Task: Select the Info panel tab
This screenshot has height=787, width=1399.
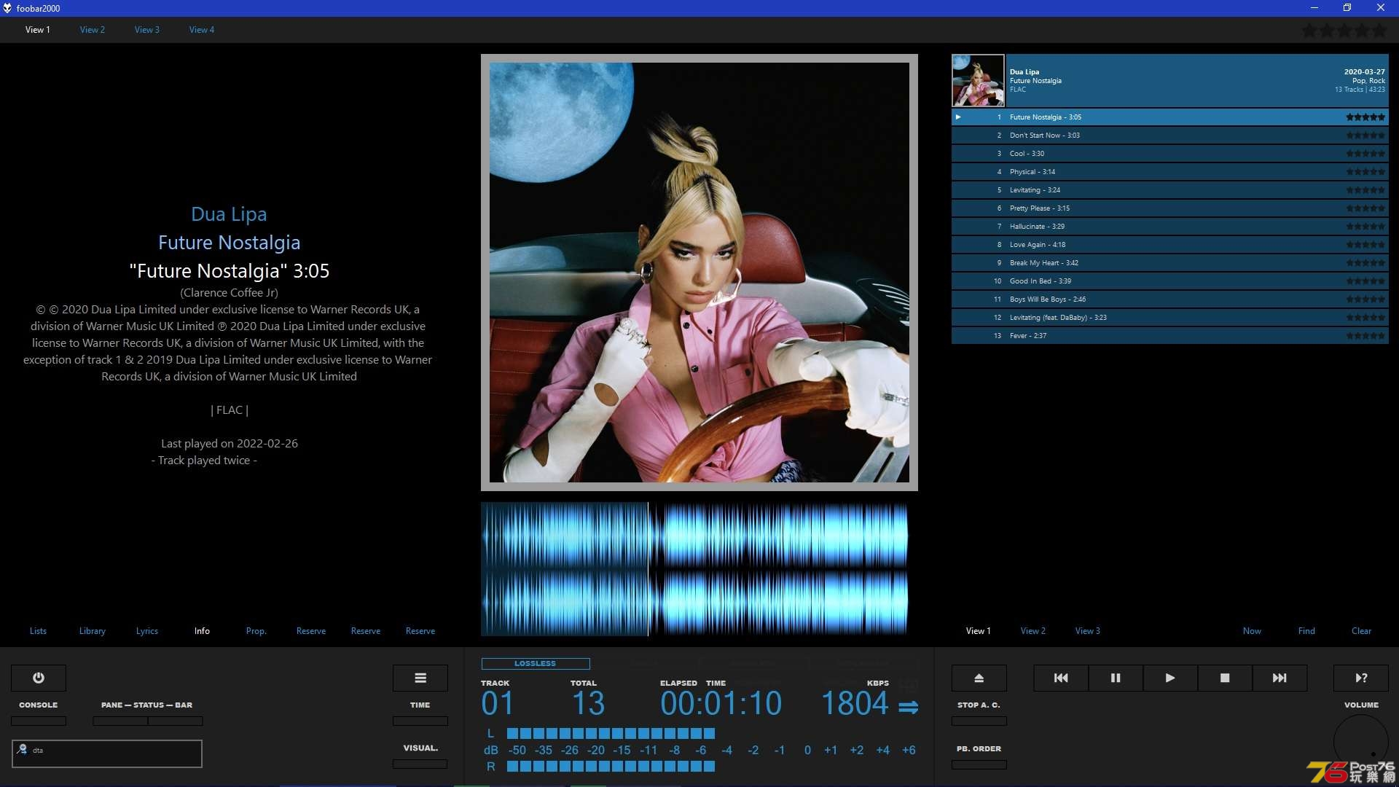Action: [202, 631]
